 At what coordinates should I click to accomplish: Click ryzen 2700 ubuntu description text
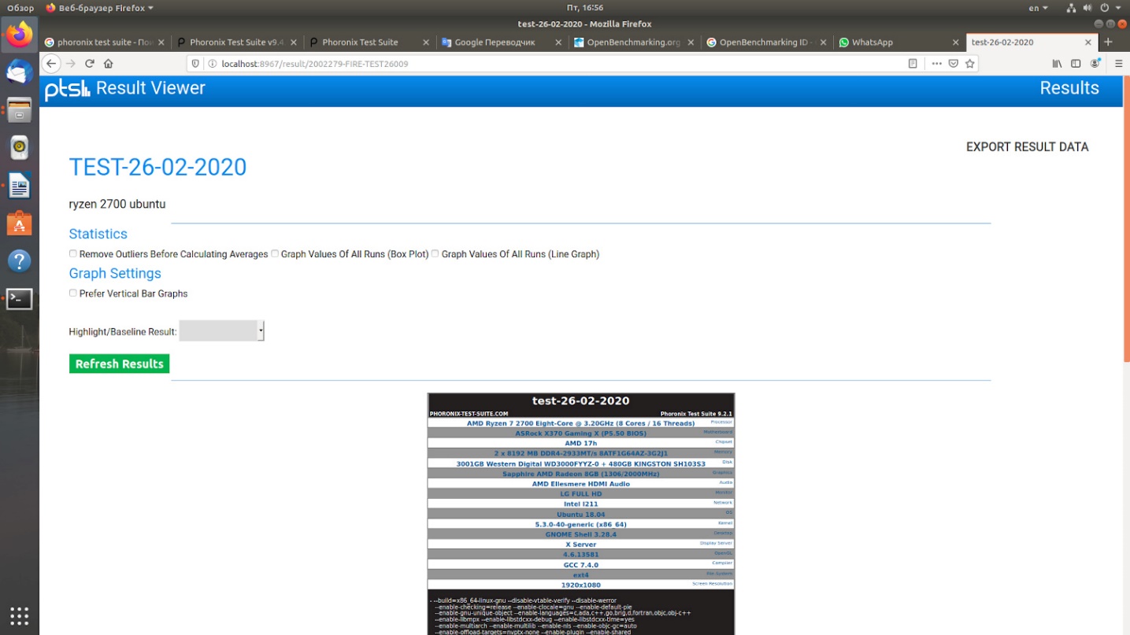tap(117, 204)
